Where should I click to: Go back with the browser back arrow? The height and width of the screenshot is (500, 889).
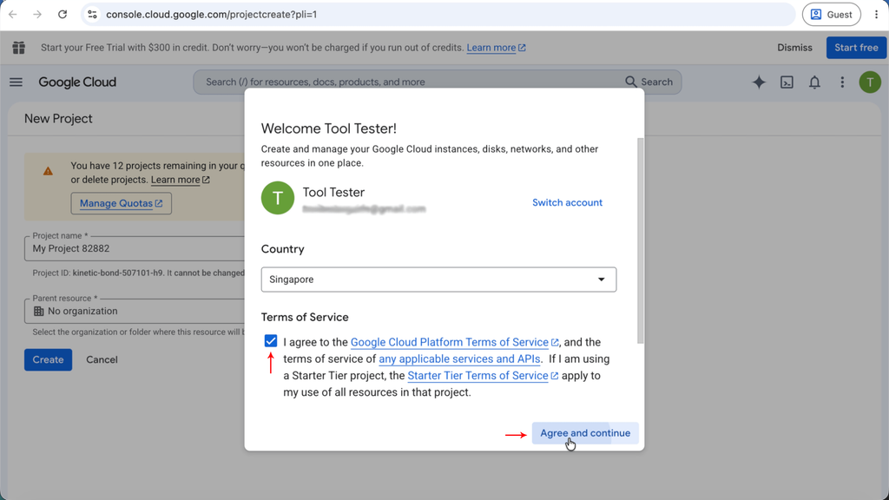(x=12, y=15)
